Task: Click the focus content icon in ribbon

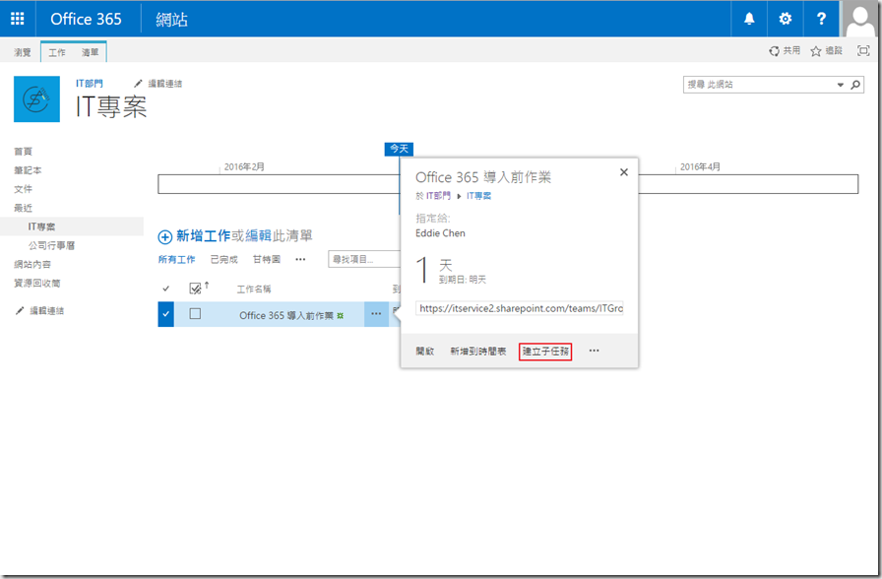Action: [863, 51]
